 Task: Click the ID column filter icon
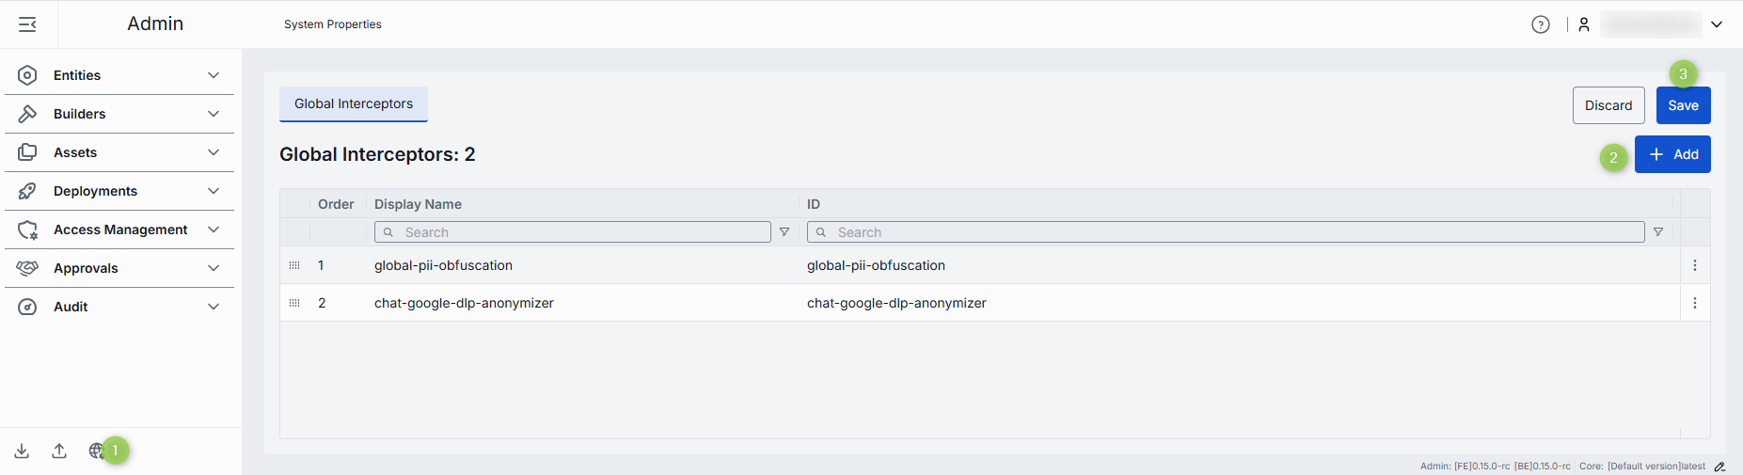(1658, 232)
